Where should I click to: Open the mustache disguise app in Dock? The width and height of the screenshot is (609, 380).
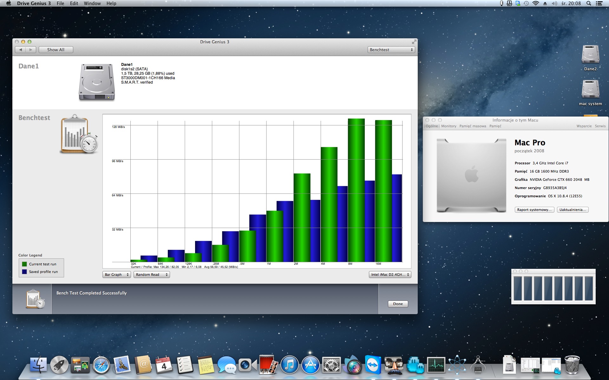(x=394, y=365)
